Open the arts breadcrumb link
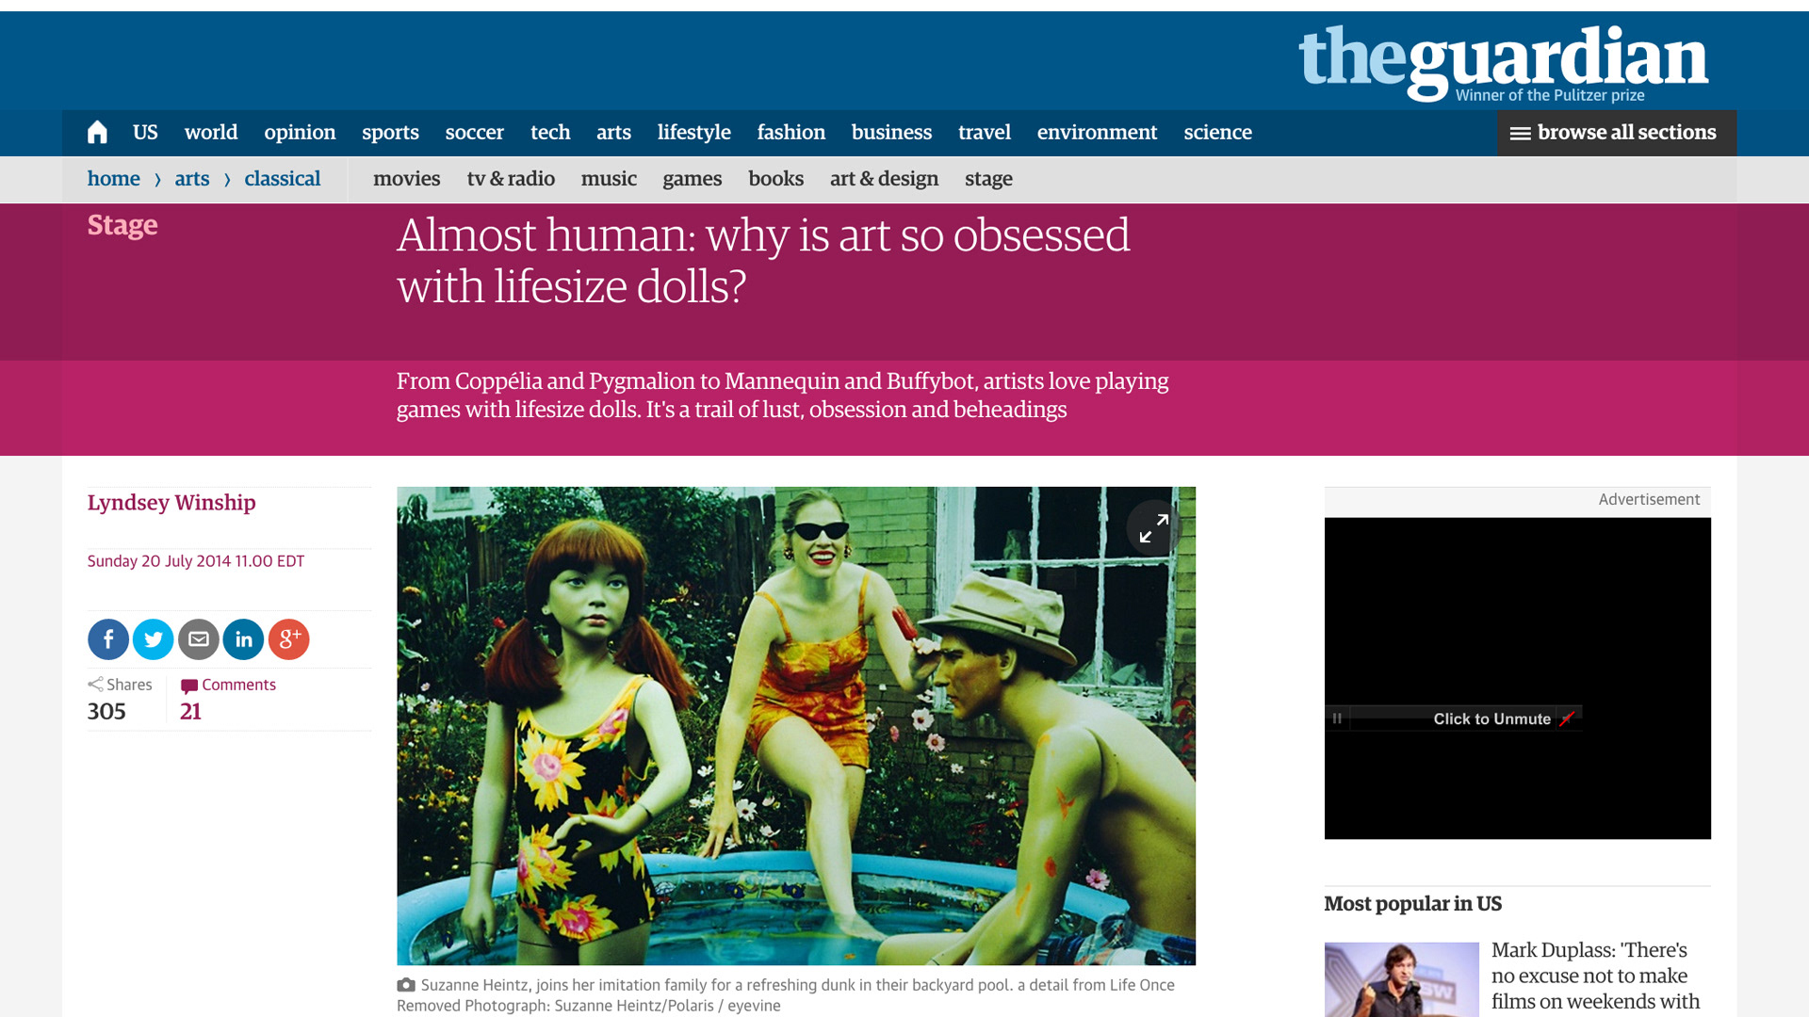The image size is (1809, 1017). tap(192, 179)
